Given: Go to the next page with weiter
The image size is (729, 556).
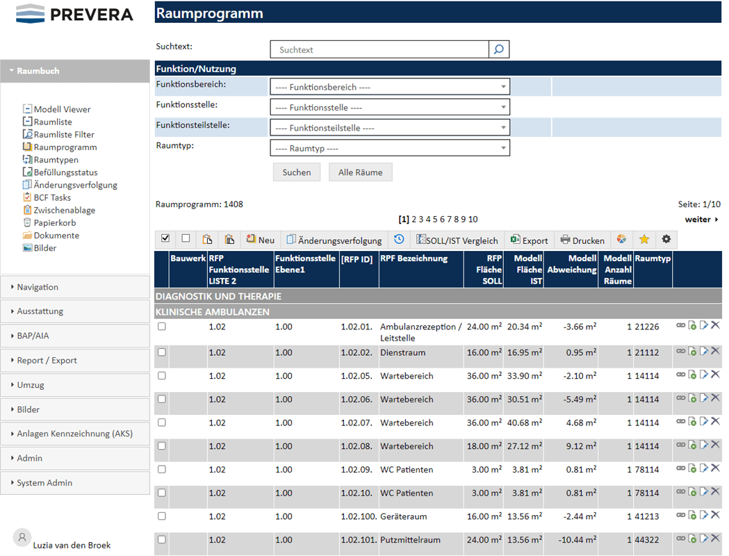Looking at the screenshot, I should pyautogui.click(x=701, y=220).
